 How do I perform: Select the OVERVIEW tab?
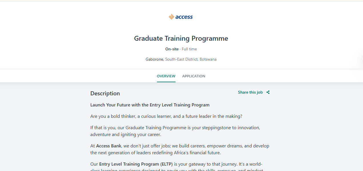coord(166,76)
